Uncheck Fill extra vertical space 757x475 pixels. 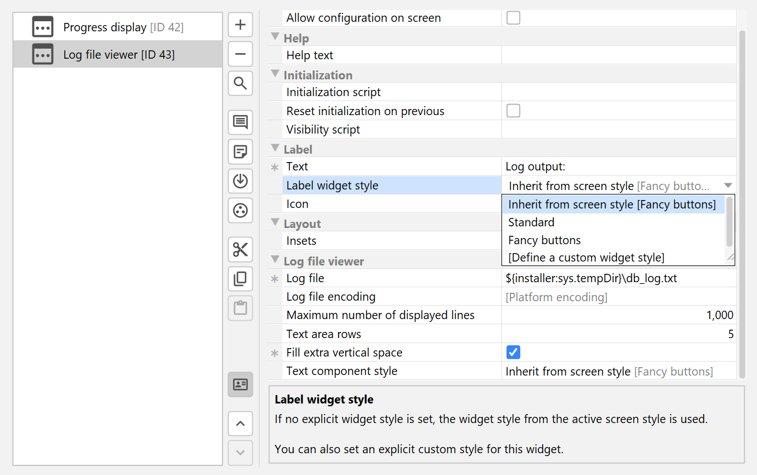pos(513,353)
